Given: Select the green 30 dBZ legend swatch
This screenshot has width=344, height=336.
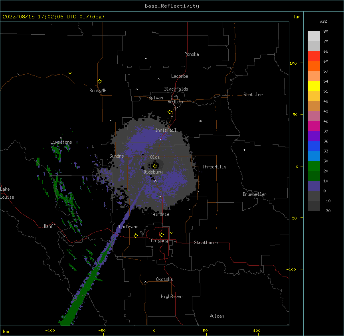Looking at the screenshot, I should (x=314, y=166).
